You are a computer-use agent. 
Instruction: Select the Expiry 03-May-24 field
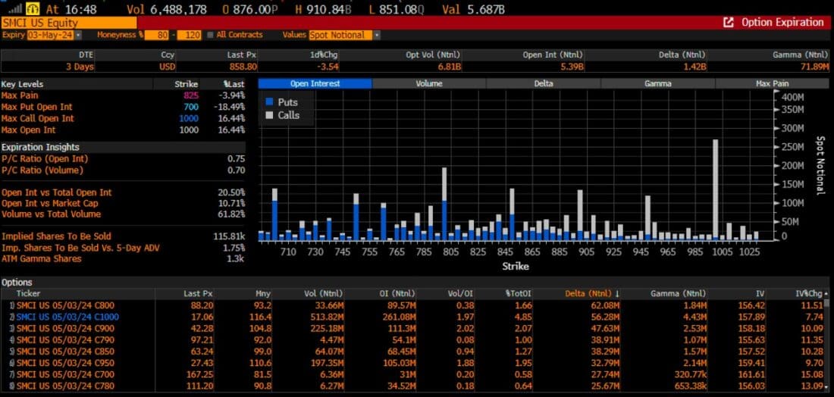[51, 35]
